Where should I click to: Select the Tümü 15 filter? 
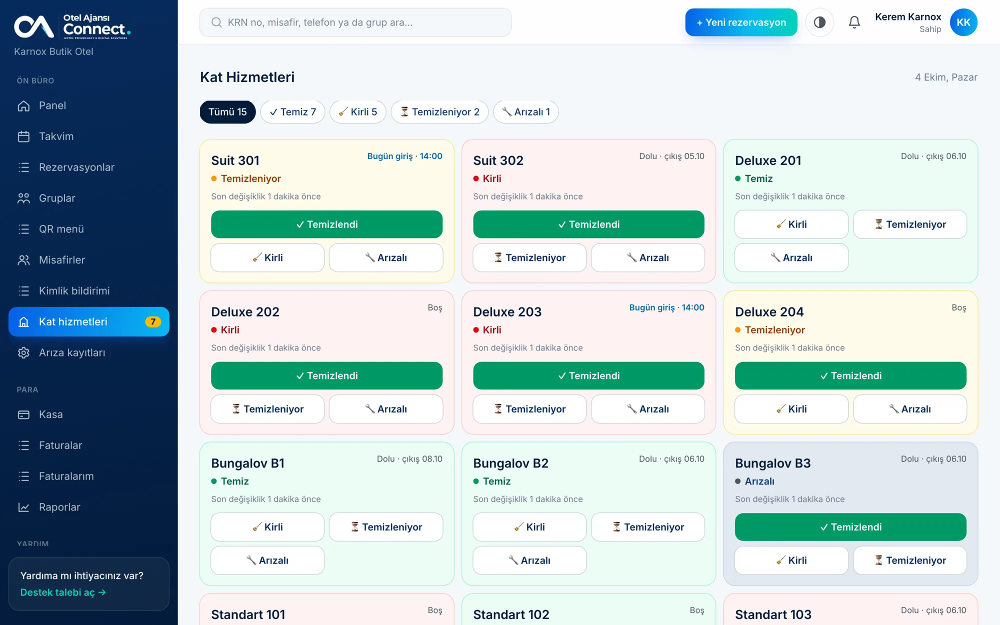tap(227, 112)
